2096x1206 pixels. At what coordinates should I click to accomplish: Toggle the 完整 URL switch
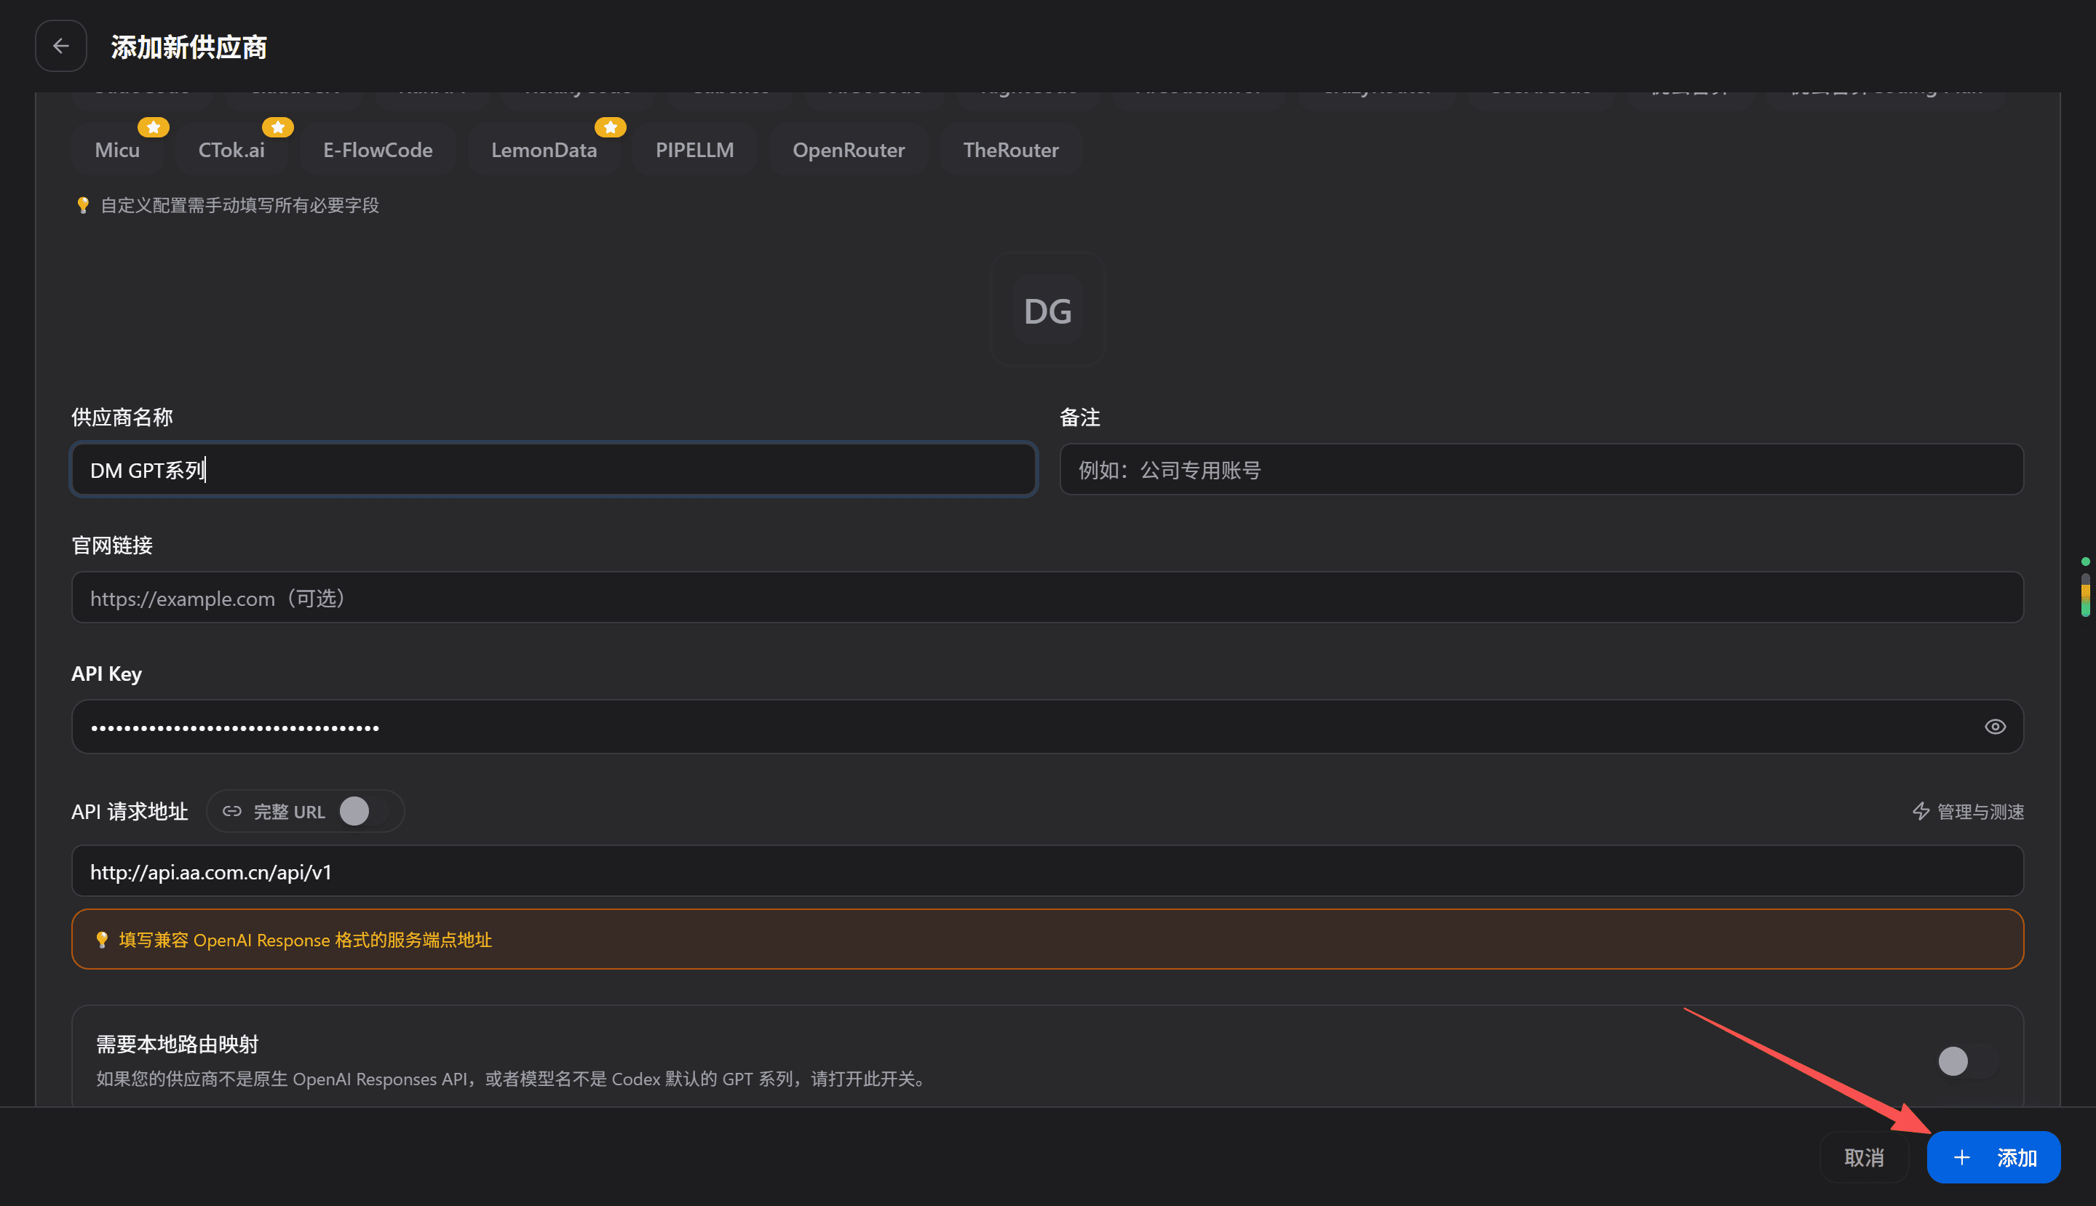(365, 811)
